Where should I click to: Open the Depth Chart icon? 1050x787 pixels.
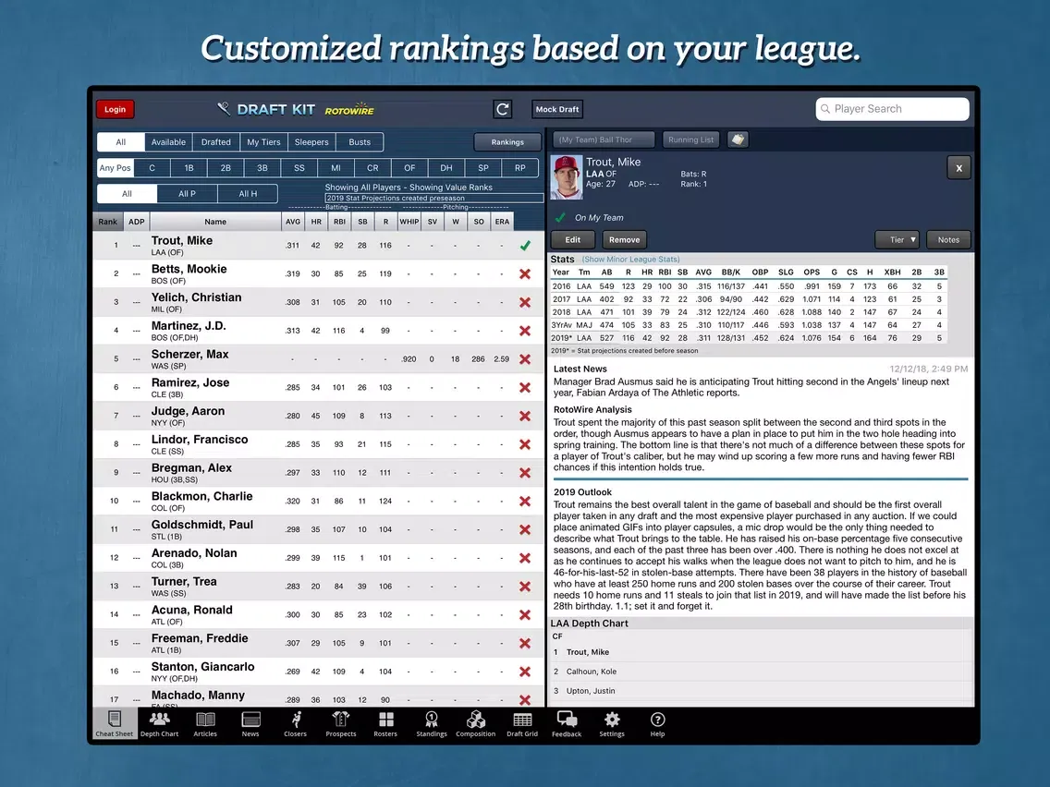tap(159, 724)
